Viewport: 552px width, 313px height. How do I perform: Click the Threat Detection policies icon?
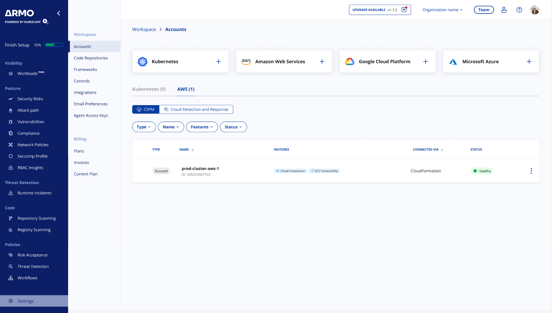point(10,267)
